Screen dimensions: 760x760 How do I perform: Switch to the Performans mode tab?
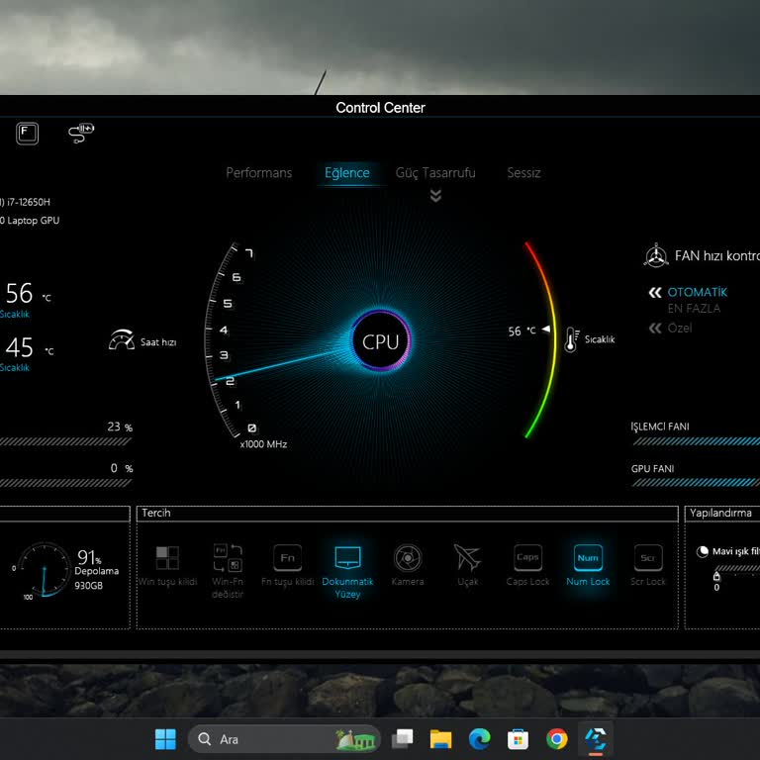(x=259, y=173)
